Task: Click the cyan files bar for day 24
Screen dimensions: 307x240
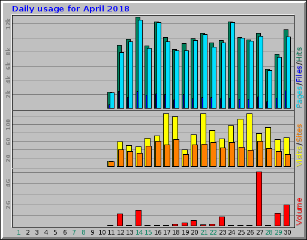Action: point(233,65)
